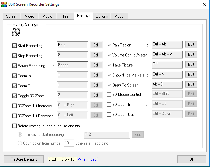
Task: Check the 3D Zoom In checkbox
Action: pos(109,105)
